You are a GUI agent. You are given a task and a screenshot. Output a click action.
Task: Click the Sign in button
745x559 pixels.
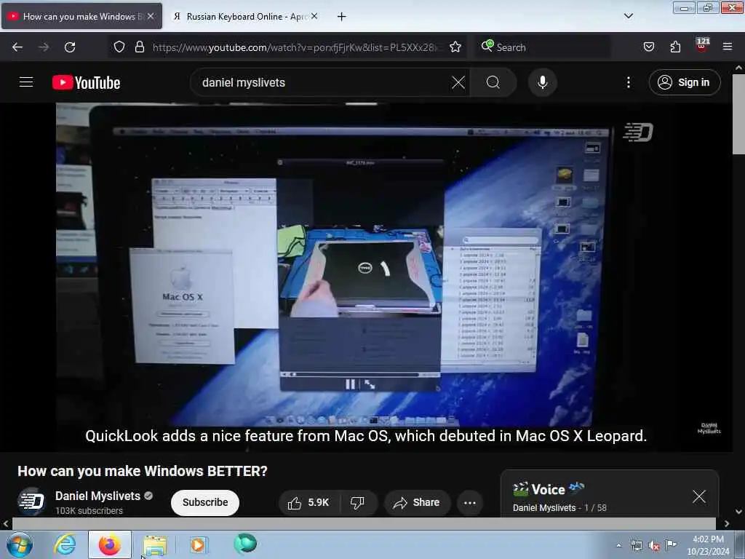pyautogui.click(x=684, y=82)
